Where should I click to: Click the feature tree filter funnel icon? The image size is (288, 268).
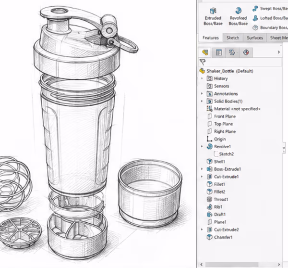203,62
